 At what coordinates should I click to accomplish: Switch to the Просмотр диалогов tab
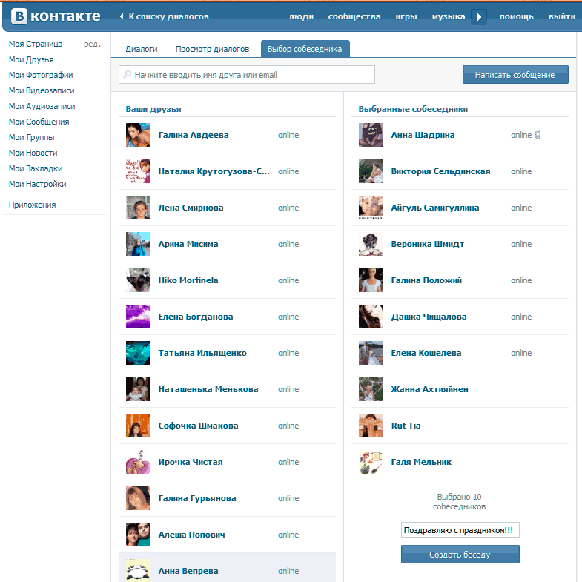(x=212, y=49)
